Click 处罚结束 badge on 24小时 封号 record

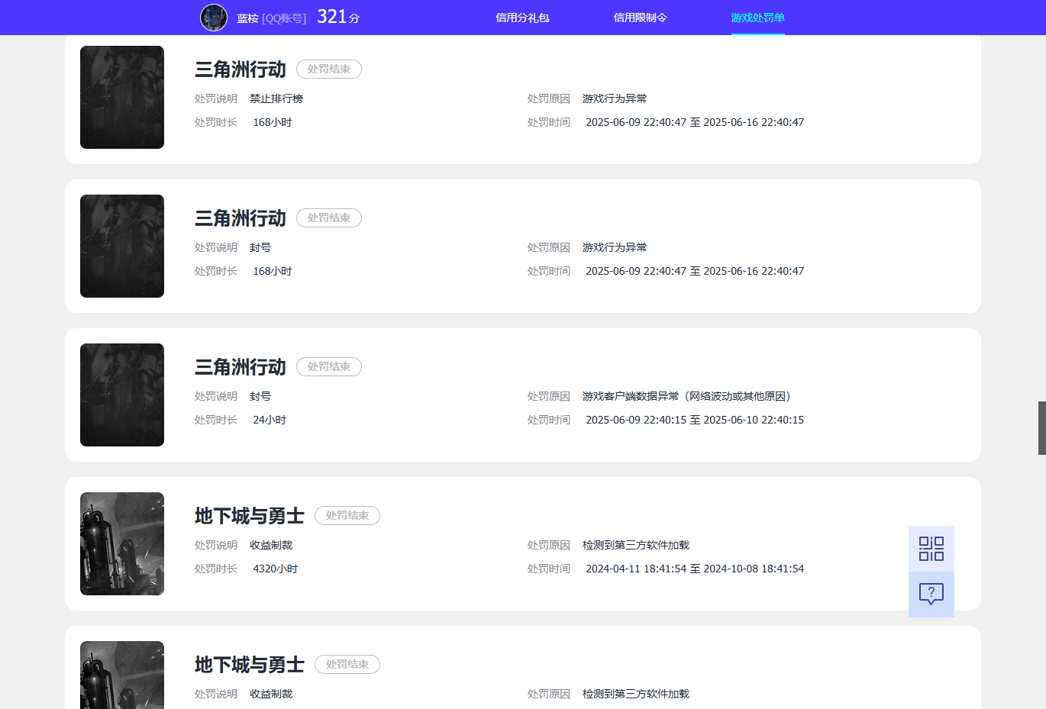point(329,367)
